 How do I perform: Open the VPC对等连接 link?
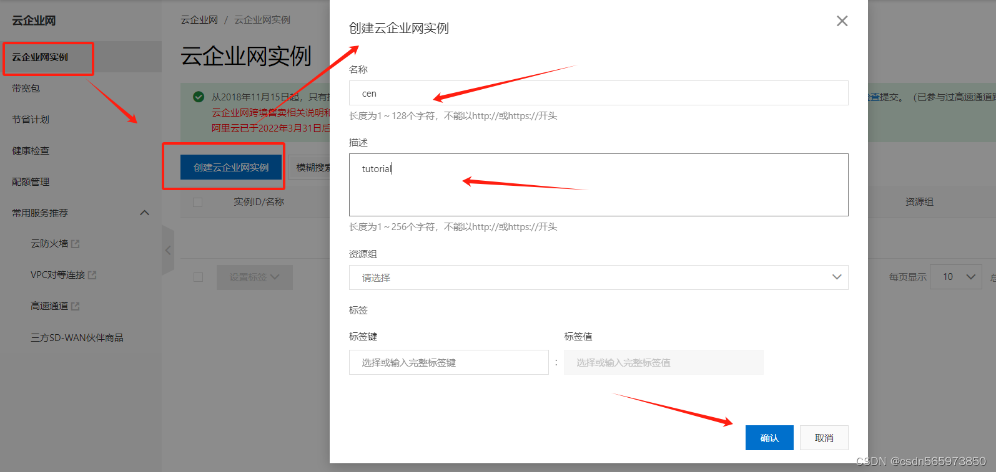(57, 275)
